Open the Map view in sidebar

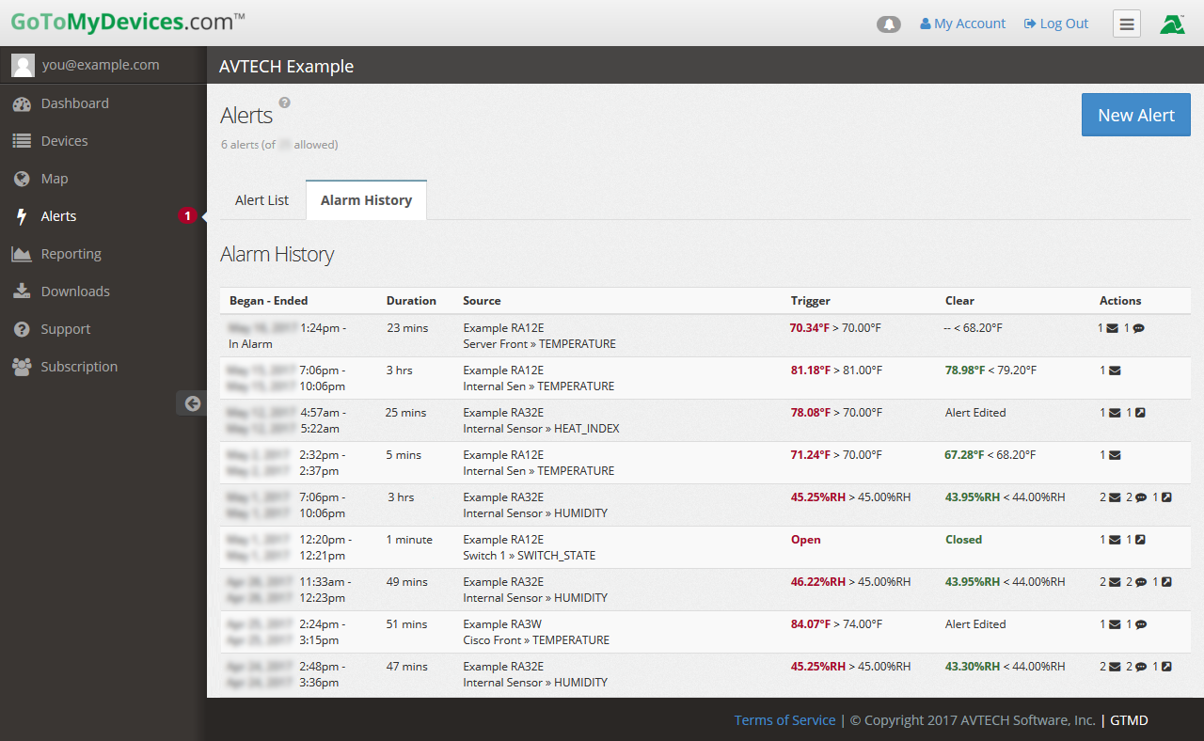coord(55,179)
